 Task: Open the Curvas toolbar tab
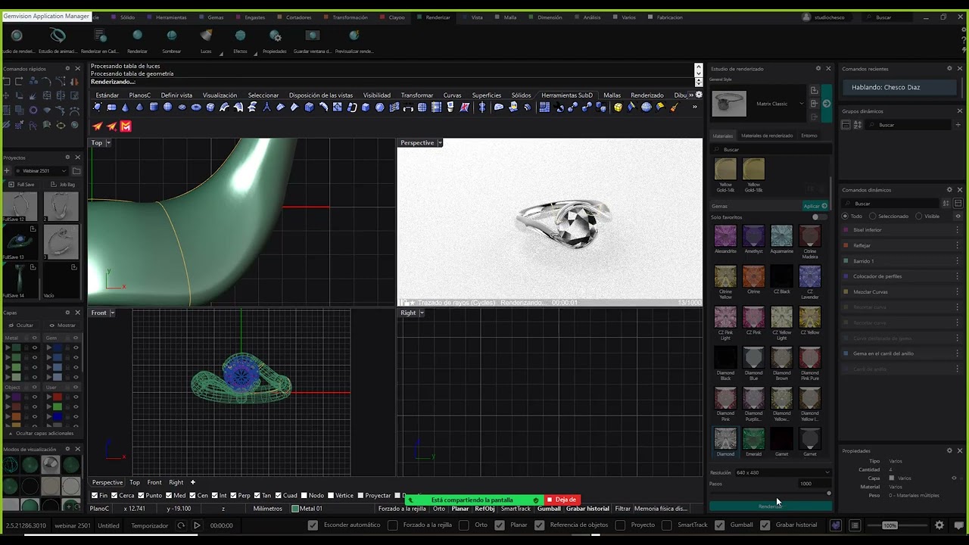pos(452,95)
